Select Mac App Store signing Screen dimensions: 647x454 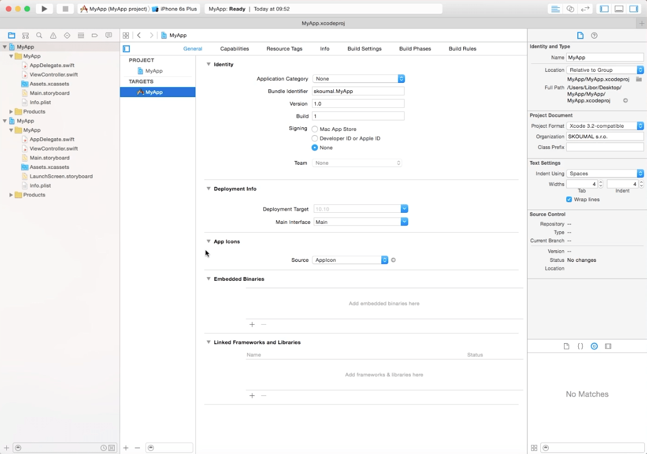point(315,129)
